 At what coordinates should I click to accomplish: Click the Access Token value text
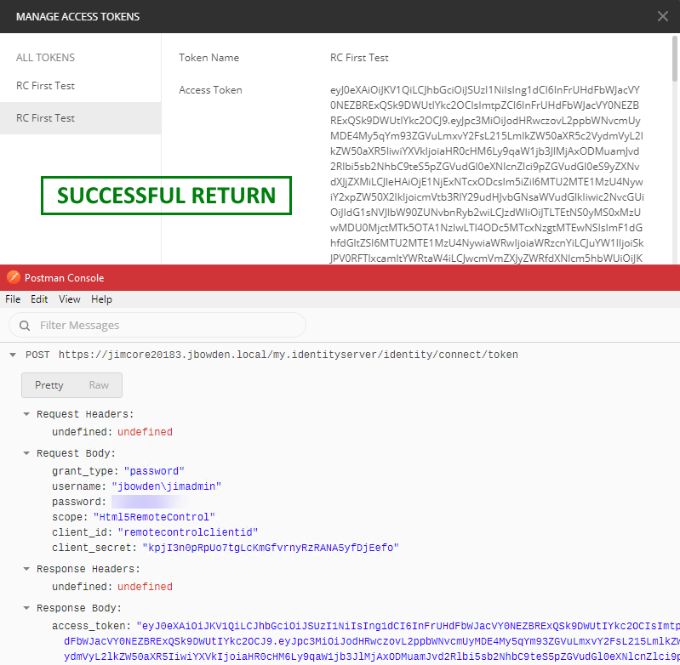(x=487, y=170)
